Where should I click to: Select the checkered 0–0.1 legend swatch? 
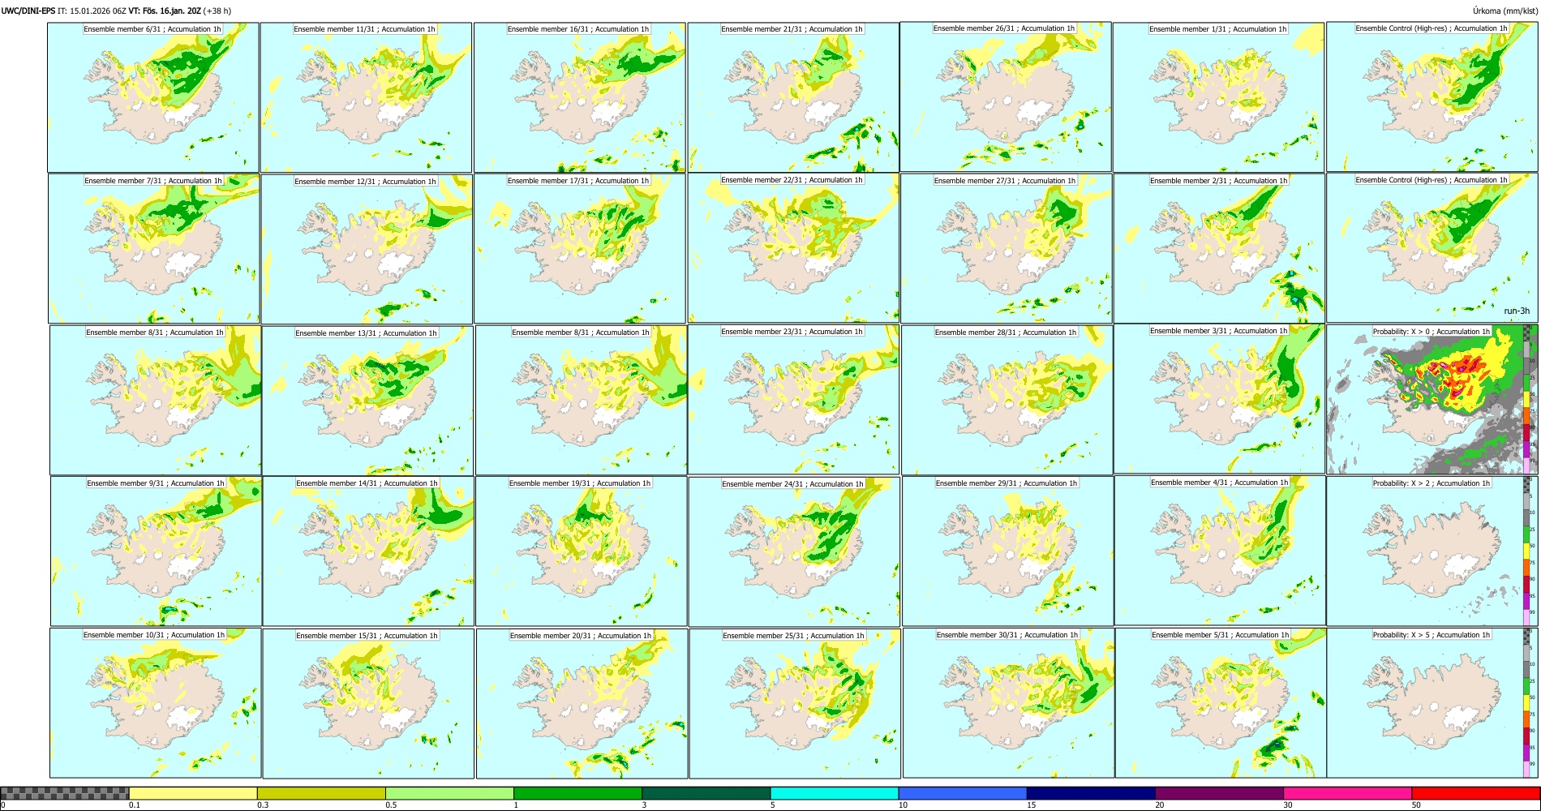[65, 793]
